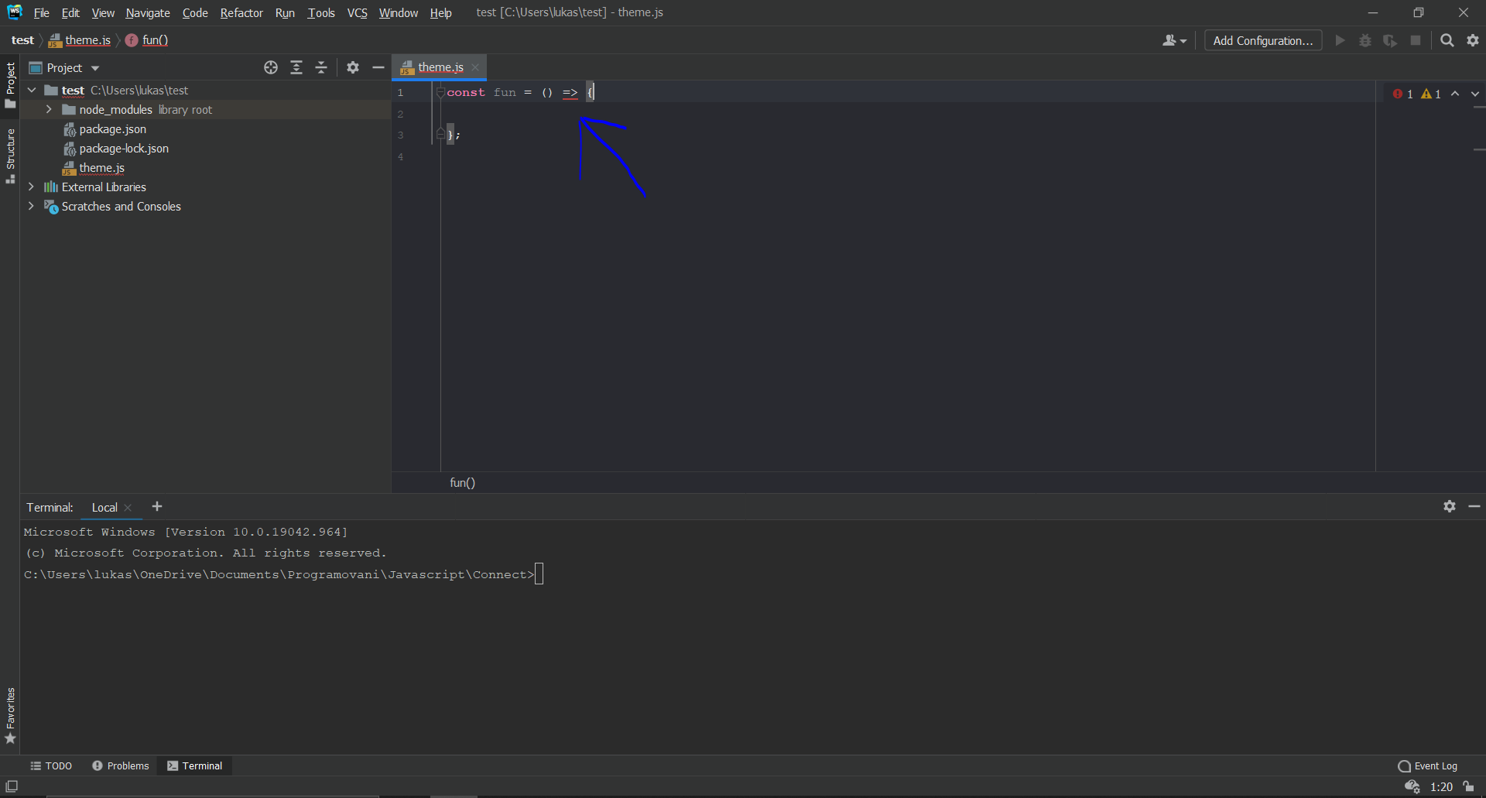Viewport: 1486px width, 798px height.
Task: Click the error indicator showing 1 error
Action: 1401,93
